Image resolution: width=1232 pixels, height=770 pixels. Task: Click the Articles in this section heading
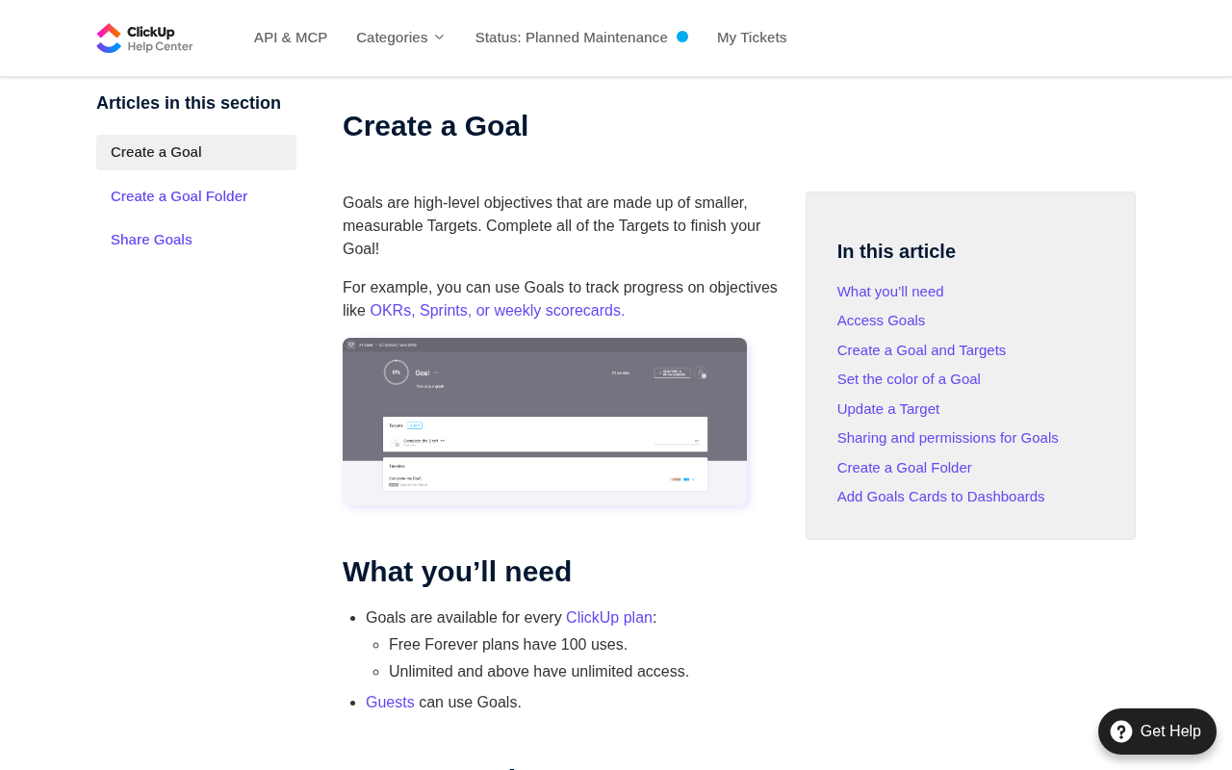point(189,103)
